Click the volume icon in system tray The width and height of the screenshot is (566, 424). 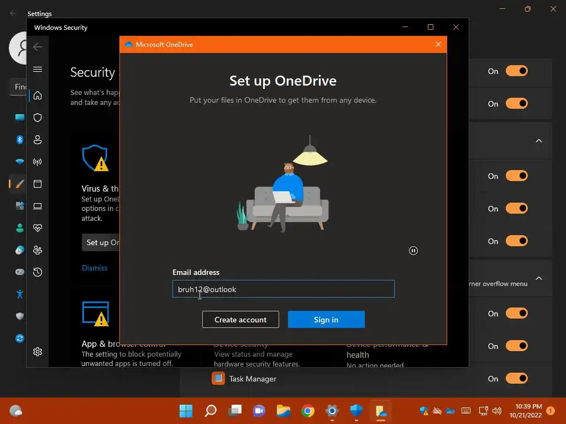click(x=497, y=411)
